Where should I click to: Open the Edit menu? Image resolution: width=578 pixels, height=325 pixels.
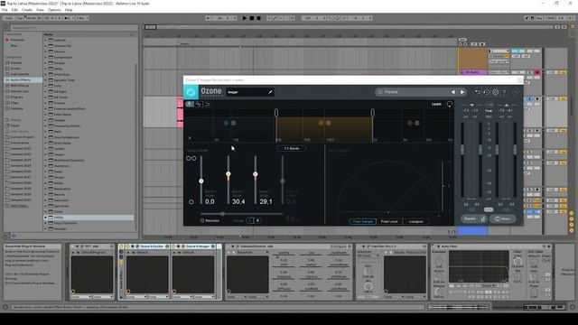pyautogui.click(x=14, y=10)
